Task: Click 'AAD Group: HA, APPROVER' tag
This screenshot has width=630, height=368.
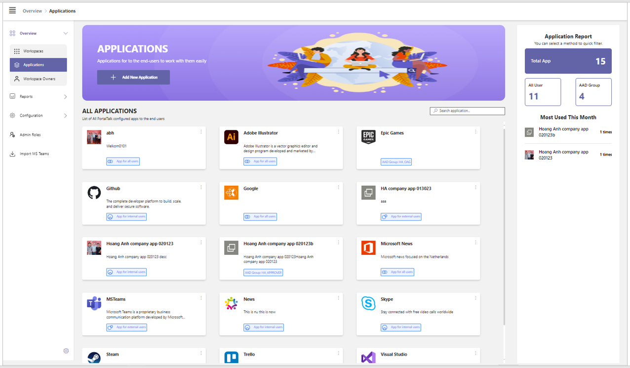Action: [x=263, y=272]
